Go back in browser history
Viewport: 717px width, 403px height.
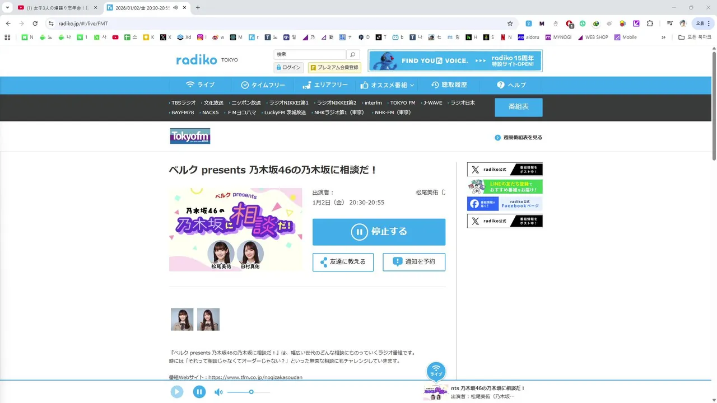point(8,24)
